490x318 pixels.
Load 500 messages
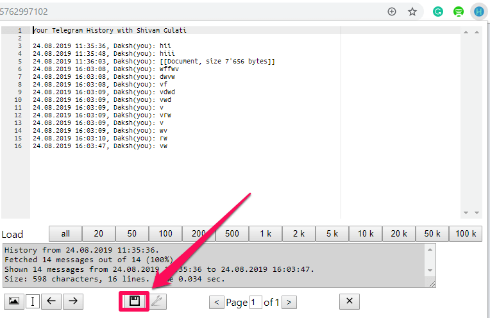(x=232, y=233)
